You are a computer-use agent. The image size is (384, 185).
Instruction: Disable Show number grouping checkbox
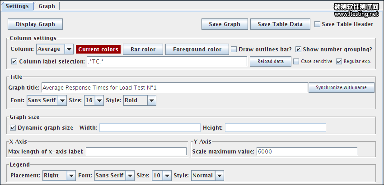click(298, 50)
